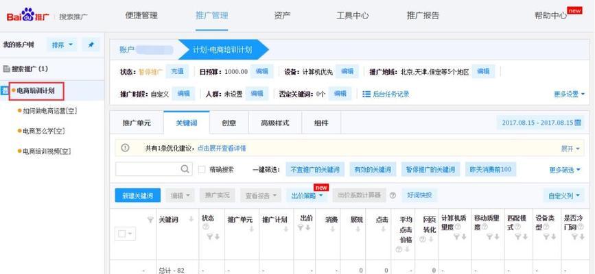595x274 pixels.
Task: Filter by 昨天消费前100
Action: click(x=491, y=169)
